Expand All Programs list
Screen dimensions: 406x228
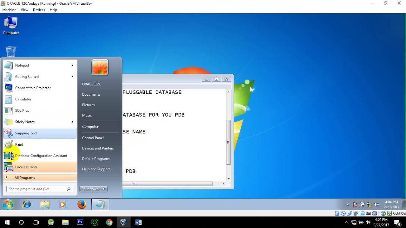[x=40, y=178]
